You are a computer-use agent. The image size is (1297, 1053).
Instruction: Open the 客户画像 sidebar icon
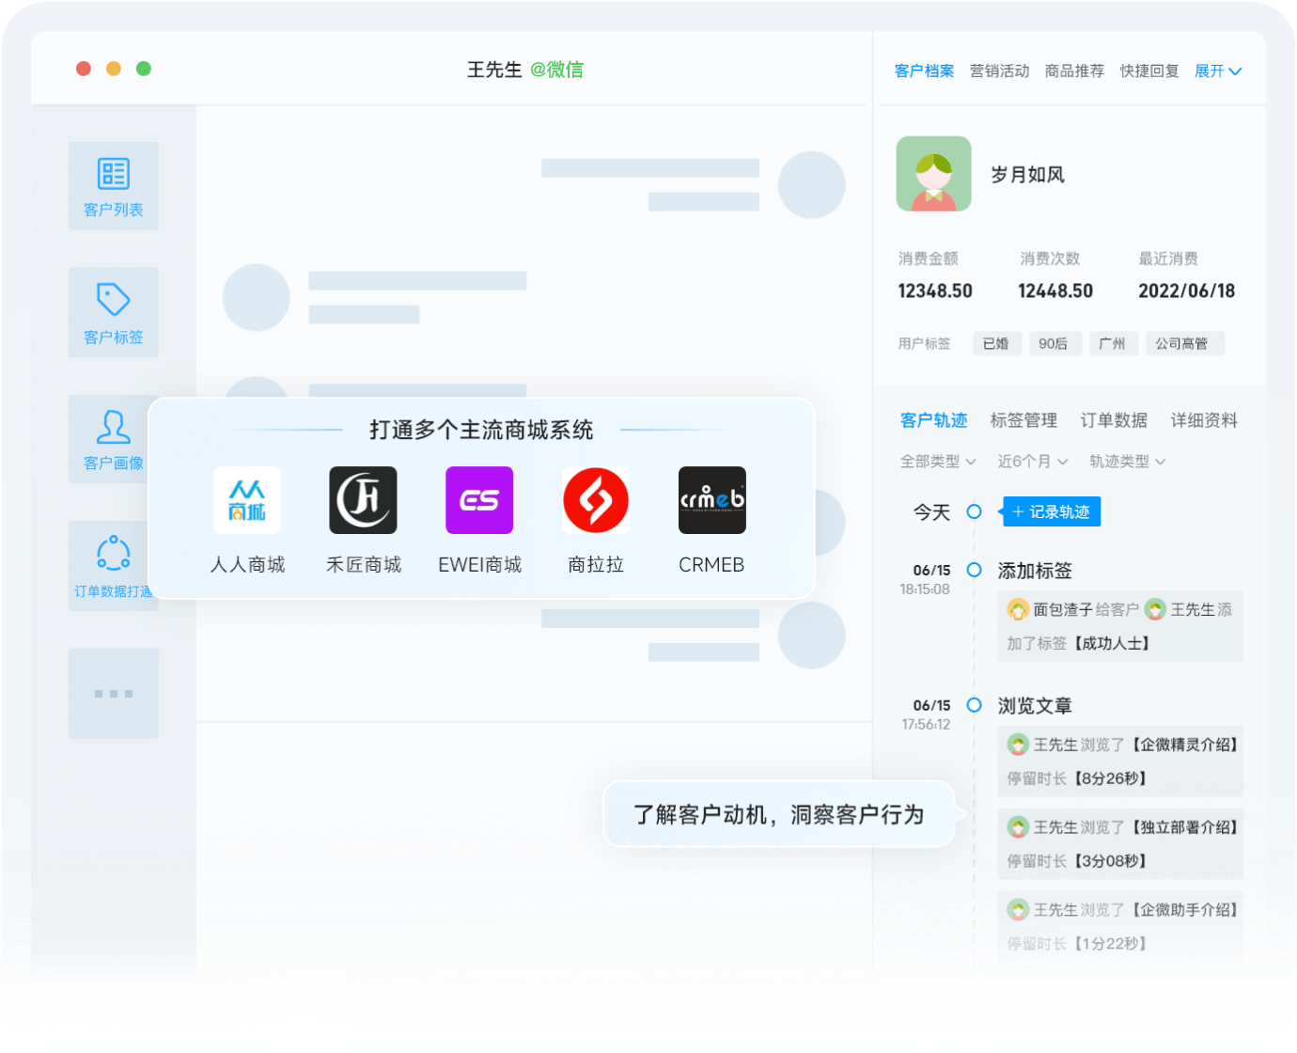pyautogui.click(x=113, y=439)
